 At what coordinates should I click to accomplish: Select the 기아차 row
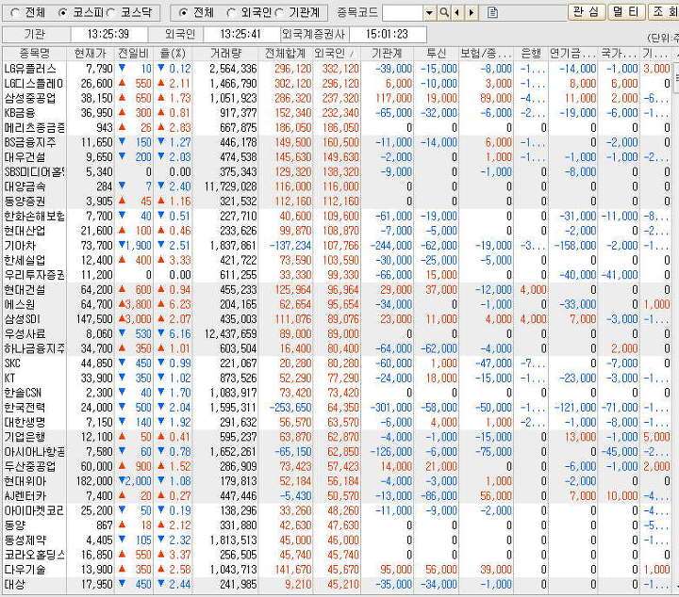pos(338,245)
